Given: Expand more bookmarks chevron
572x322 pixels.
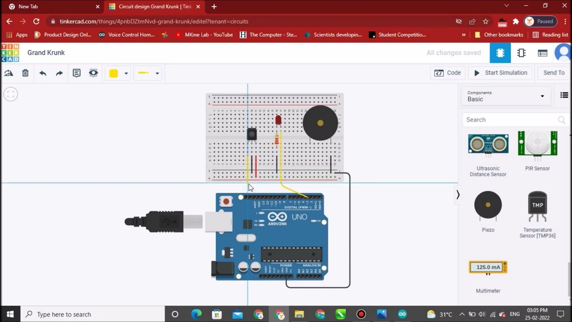Looking at the screenshot, I should [463, 35].
